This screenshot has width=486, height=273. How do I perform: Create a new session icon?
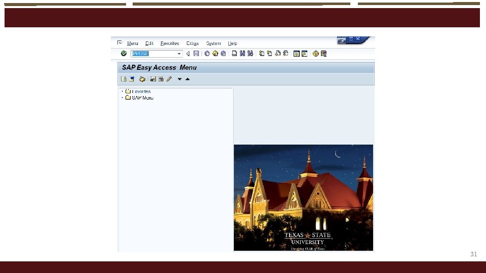click(297, 54)
